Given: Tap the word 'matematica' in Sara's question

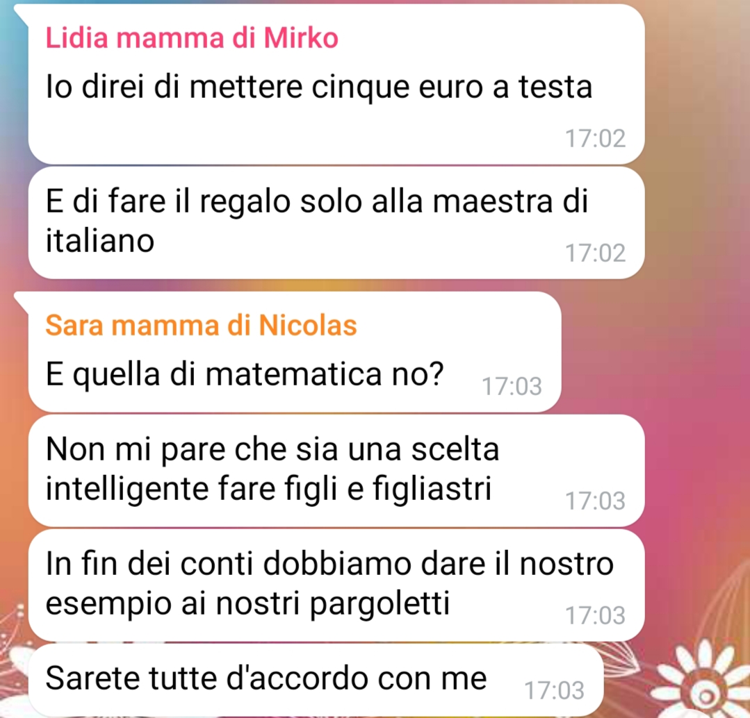Looking at the screenshot, I should click(x=294, y=374).
